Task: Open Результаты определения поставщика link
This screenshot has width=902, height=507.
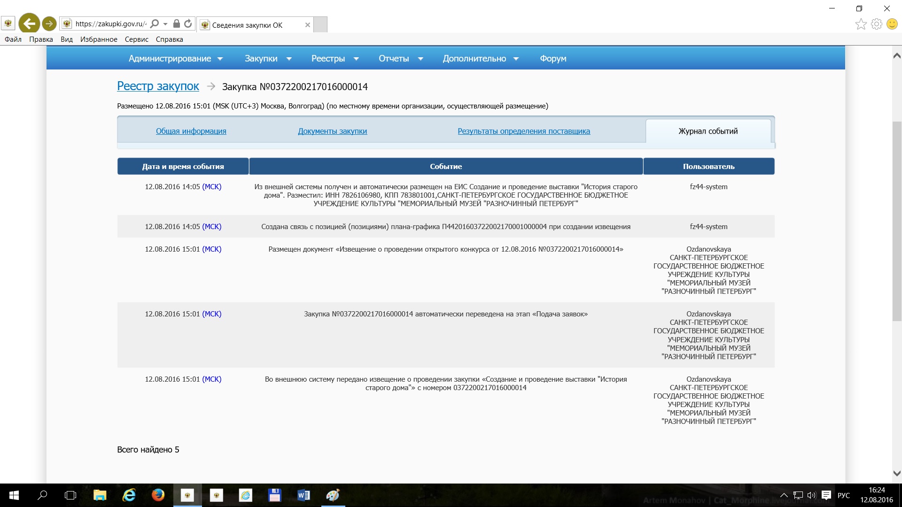Action: (x=523, y=131)
